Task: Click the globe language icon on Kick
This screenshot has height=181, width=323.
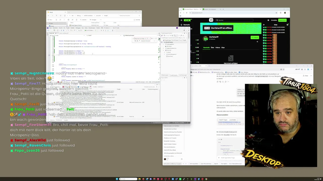Action: pos(268,20)
